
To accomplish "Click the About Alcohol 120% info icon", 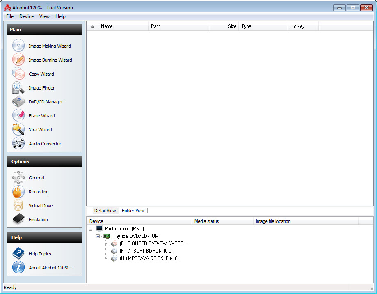I will click(18, 268).
